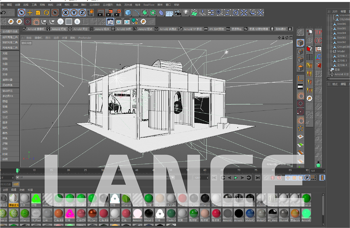Click the 追踪对象 button
This screenshot has height=228, width=350.
tap(10, 80)
